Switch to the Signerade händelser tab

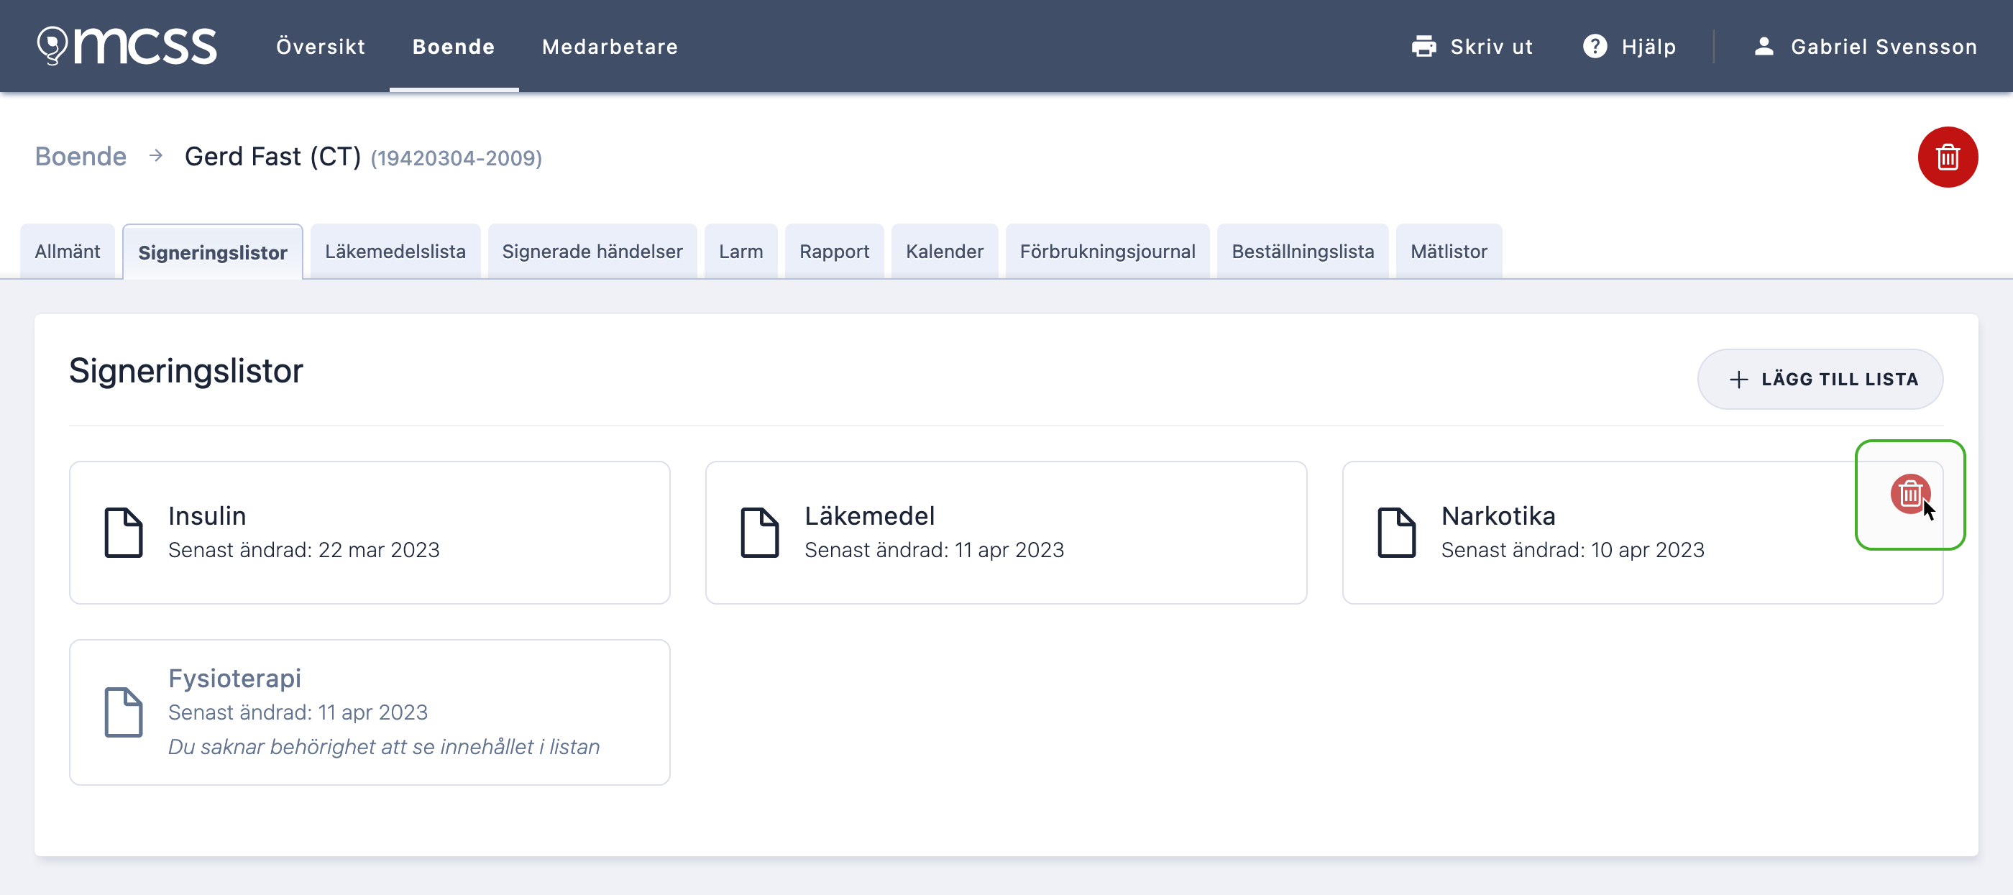pos(592,252)
